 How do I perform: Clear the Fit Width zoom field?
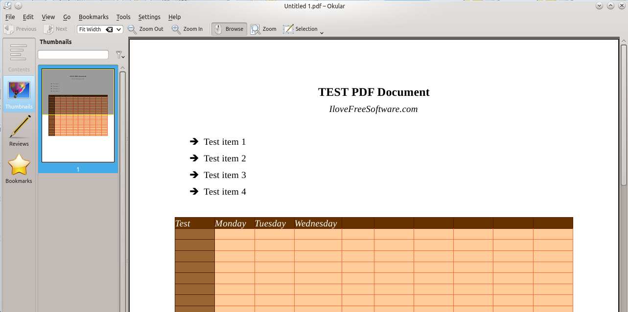[x=109, y=29]
